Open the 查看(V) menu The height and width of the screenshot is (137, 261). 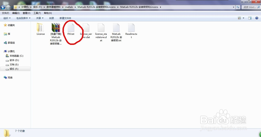pos(26,13)
